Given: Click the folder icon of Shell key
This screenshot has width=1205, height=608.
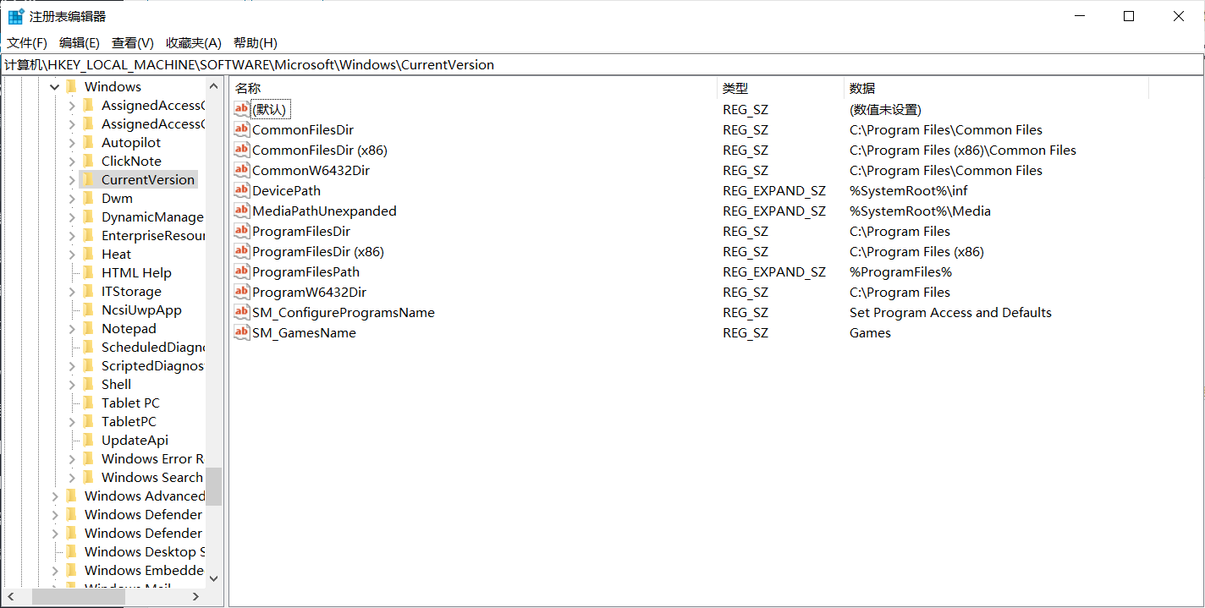Looking at the screenshot, I should coord(88,384).
